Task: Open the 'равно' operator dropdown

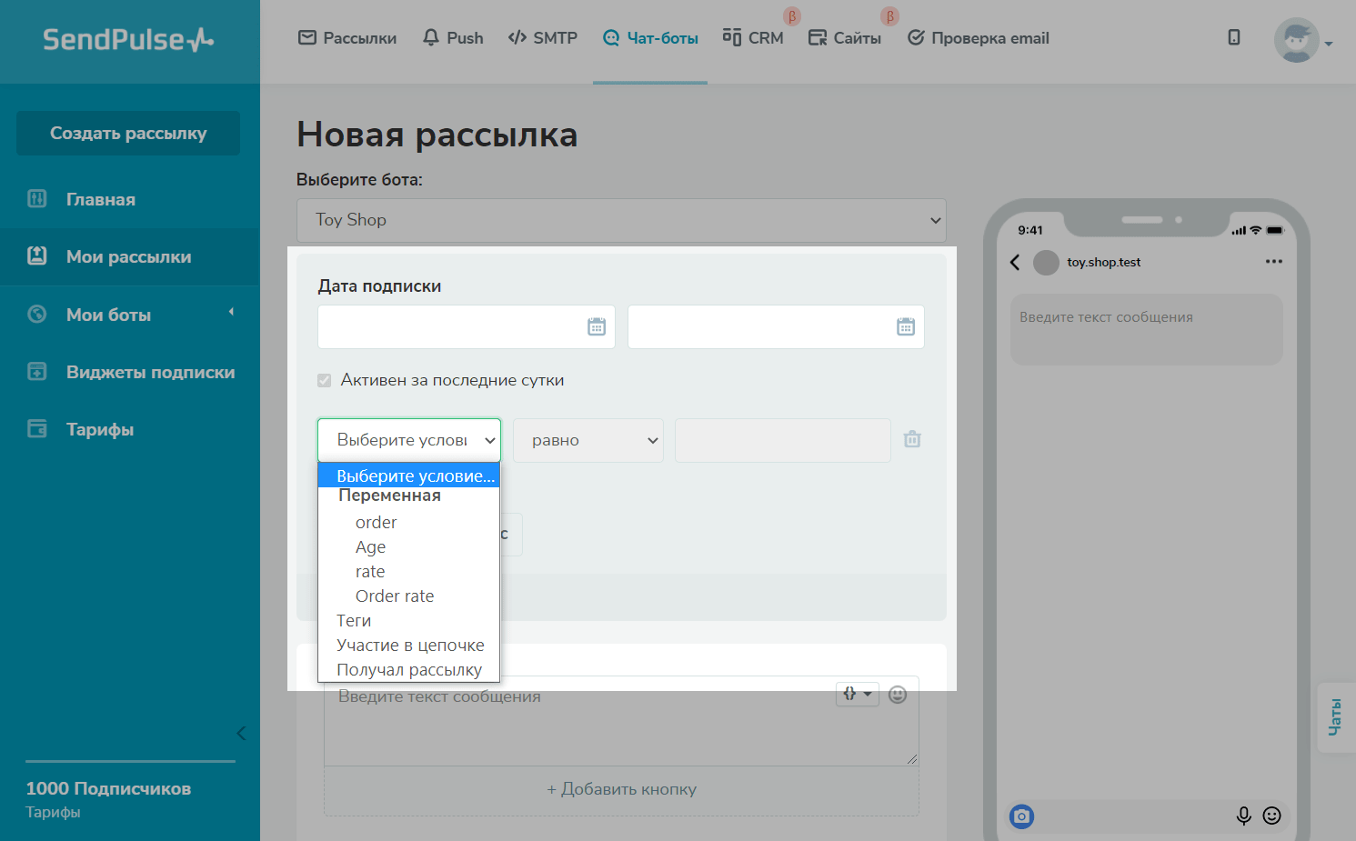Action: click(x=588, y=439)
